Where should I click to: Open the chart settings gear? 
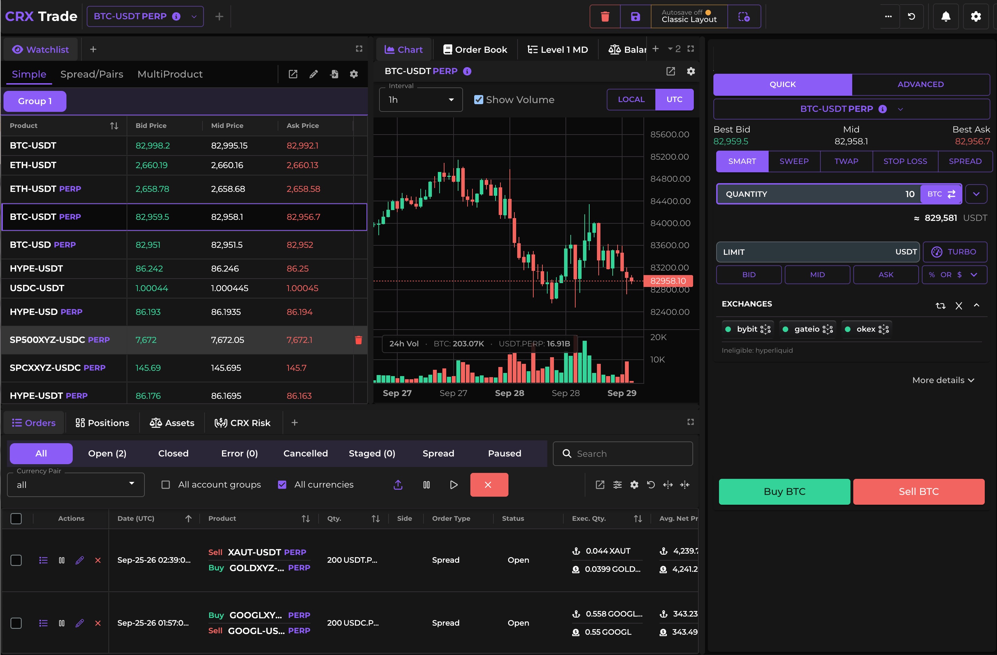[x=691, y=71]
